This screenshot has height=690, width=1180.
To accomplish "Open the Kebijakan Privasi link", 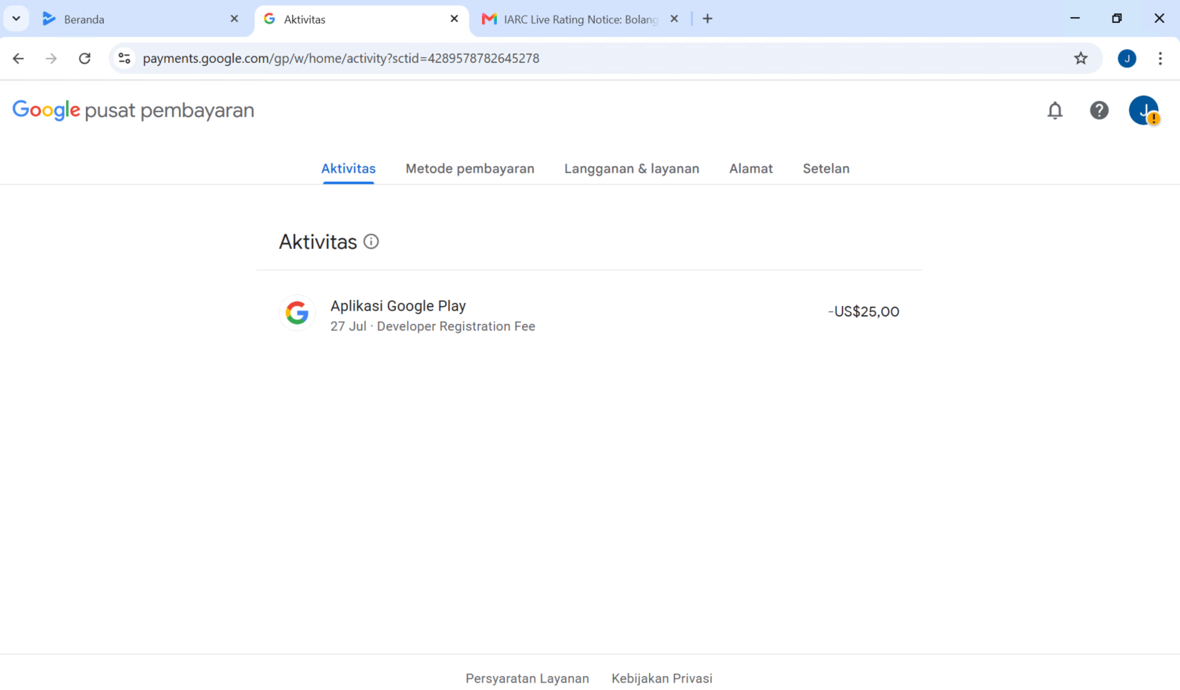I will 662,678.
